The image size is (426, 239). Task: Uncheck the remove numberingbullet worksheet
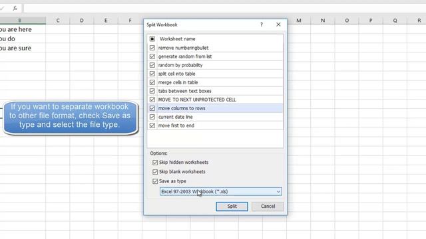(x=152, y=48)
